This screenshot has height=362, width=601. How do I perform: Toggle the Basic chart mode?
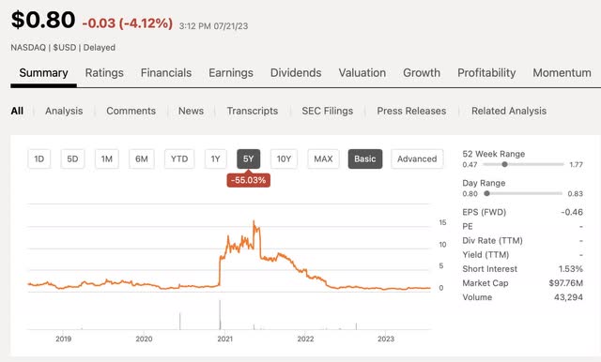pyautogui.click(x=365, y=158)
